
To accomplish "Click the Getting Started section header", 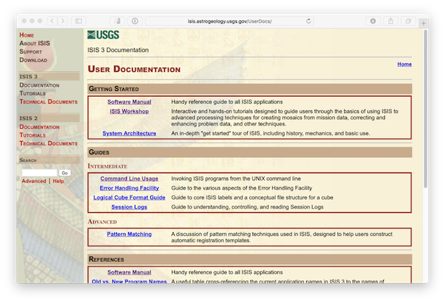I will click(250, 89).
